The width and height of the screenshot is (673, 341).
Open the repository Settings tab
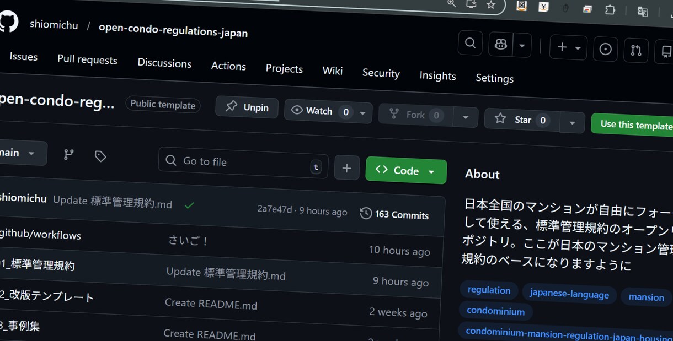pyautogui.click(x=494, y=78)
